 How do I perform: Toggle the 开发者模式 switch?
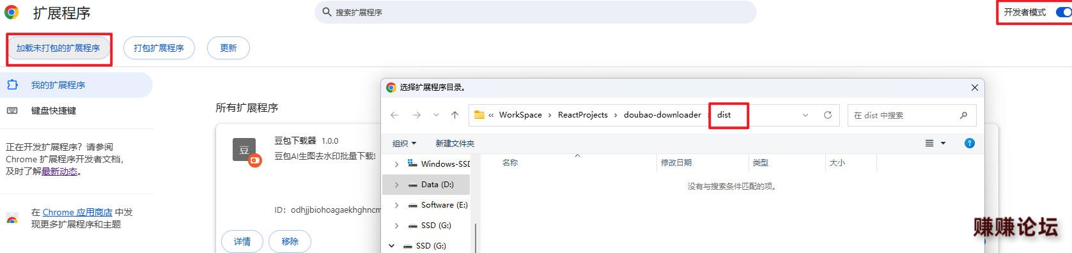click(x=1064, y=12)
